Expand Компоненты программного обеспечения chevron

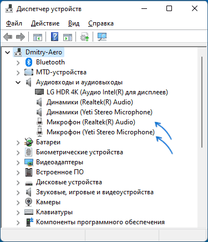[18, 223]
